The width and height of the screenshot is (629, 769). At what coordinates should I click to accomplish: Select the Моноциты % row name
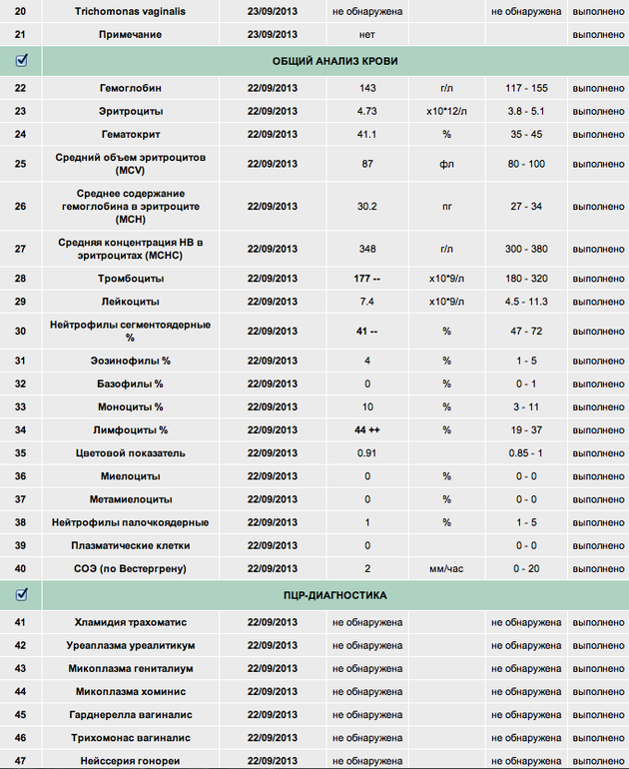tap(131, 407)
